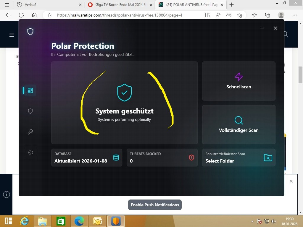The width and height of the screenshot is (303, 227).
Task: Dismiss the bottom banner with X
Action: click(x=291, y=181)
